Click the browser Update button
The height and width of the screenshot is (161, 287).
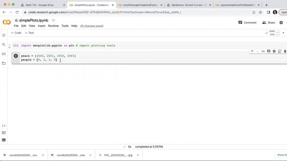[x=283, y=12]
